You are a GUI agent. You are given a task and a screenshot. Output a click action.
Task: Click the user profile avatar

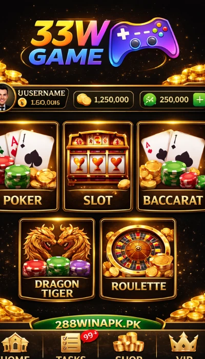(x=5, y=97)
